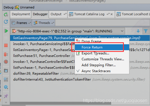Click the Frames tab layout arrow icon
150x106 pixels.
(x=29, y=23)
